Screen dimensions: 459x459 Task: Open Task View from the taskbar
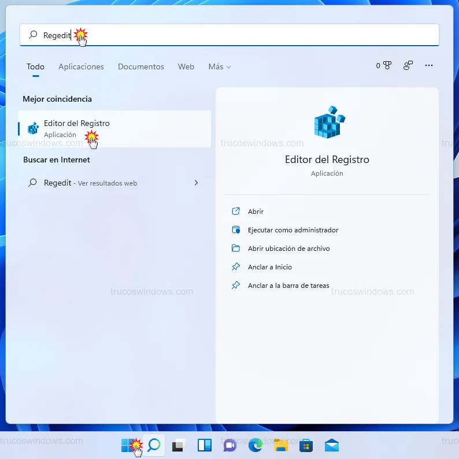179,445
